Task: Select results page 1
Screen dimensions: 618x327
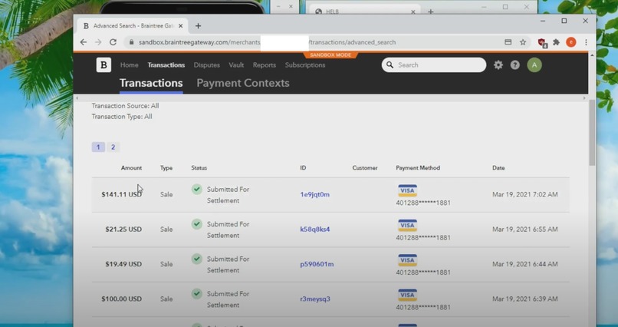Action: point(98,147)
